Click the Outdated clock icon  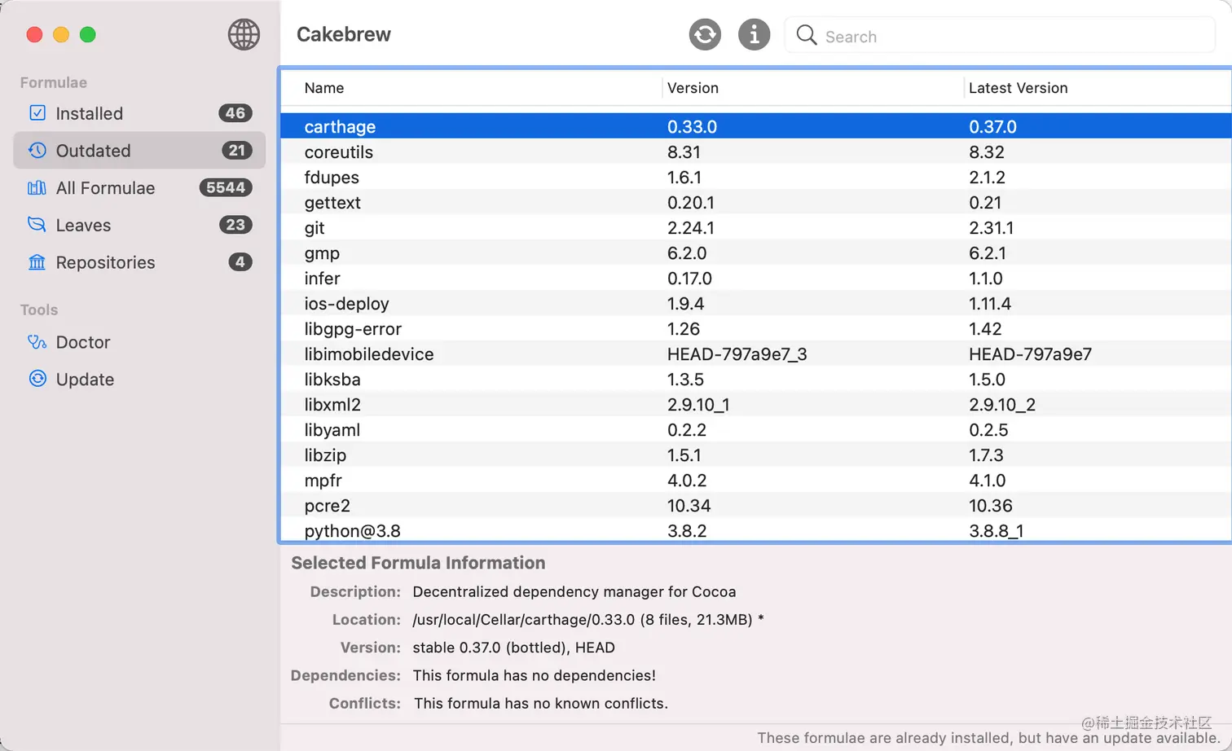37,150
